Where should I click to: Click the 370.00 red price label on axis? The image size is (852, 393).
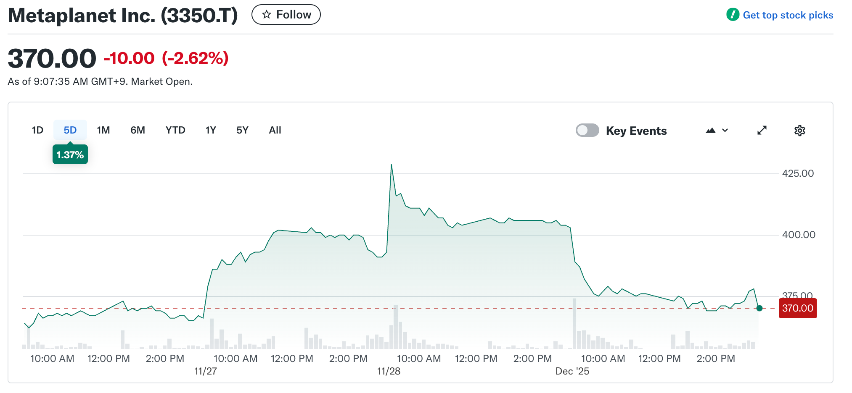click(797, 308)
